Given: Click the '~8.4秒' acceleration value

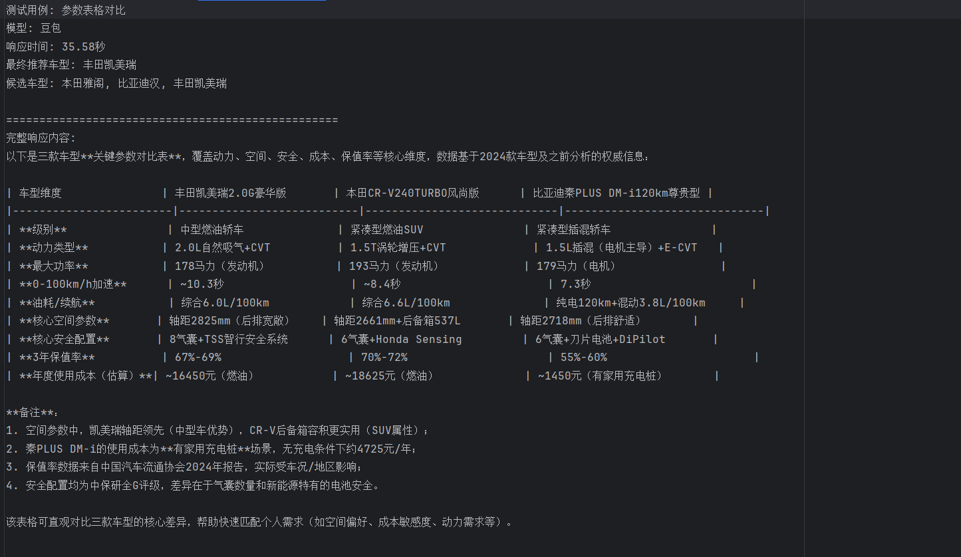Looking at the screenshot, I should point(382,284).
